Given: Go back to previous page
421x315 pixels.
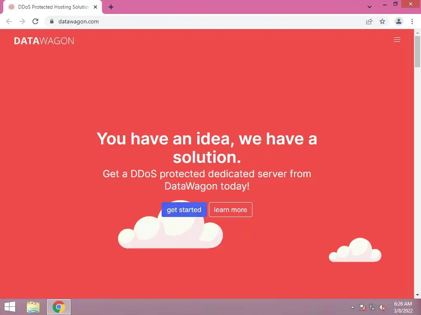Looking at the screenshot, I should click(9, 21).
